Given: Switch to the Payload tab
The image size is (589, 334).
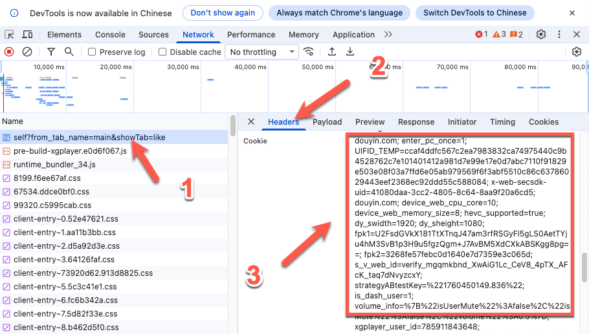Looking at the screenshot, I should click(327, 121).
